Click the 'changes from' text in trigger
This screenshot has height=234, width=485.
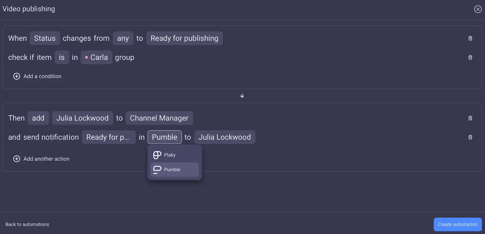(x=86, y=38)
